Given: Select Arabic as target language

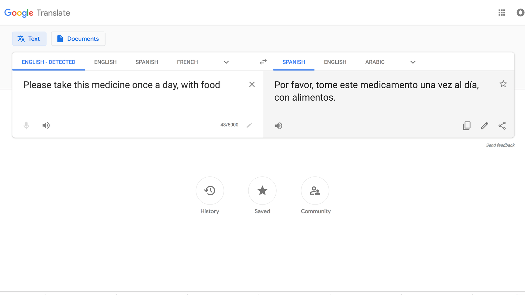Looking at the screenshot, I should coord(375,62).
